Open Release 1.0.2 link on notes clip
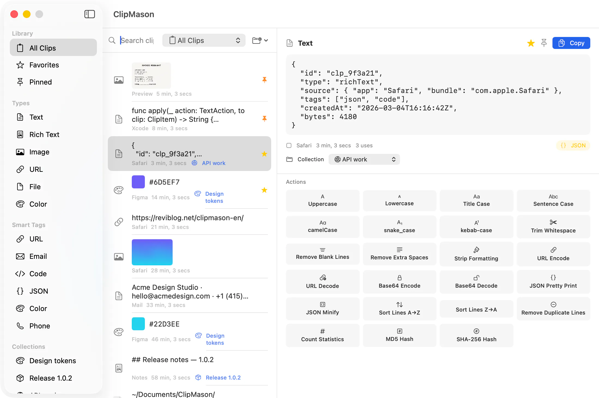Image resolution: width=599 pixels, height=398 pixels. pyautogui.click(x=223, y=378)
